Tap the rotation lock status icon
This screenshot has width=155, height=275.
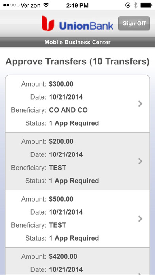pyautogui.click(x=128, y=5)
